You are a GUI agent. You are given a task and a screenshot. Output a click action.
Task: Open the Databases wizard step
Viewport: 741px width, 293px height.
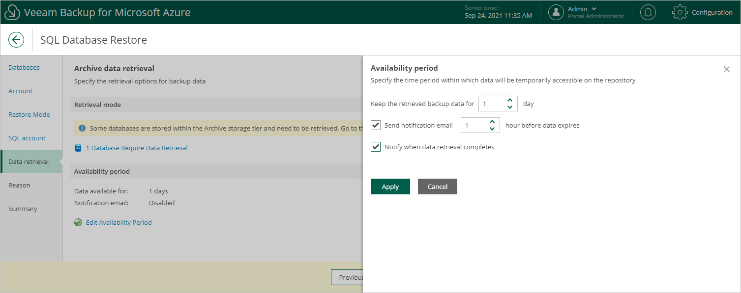(24, 67)
